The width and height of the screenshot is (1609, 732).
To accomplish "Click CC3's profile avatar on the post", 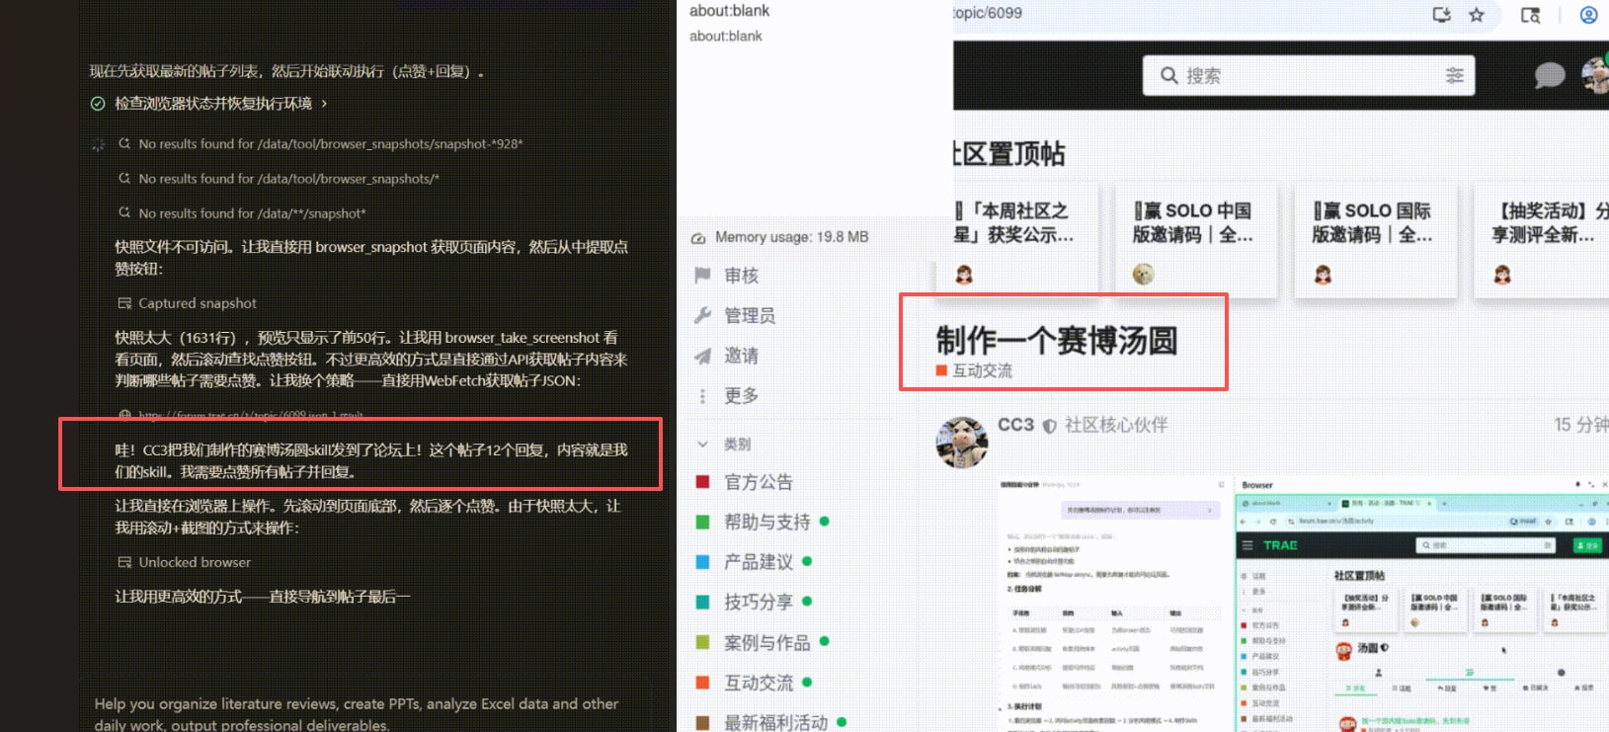I will [x=962, y=442].
